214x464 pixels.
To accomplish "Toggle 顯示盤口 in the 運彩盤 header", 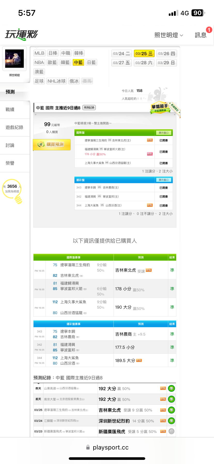I will pyautogui.click(x=164, y=180).
